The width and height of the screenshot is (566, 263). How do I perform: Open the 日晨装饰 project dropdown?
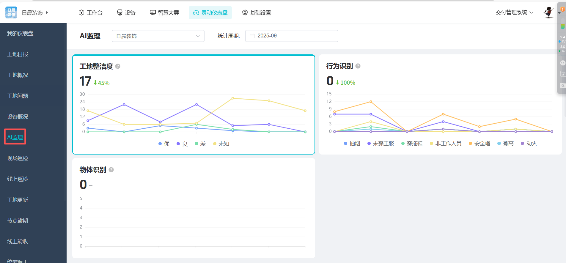pos(158,36)
